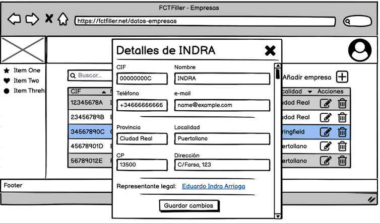Open Eduardo Indra Arriaga link
Screen dimensions: 380x223
pos(214,186)
